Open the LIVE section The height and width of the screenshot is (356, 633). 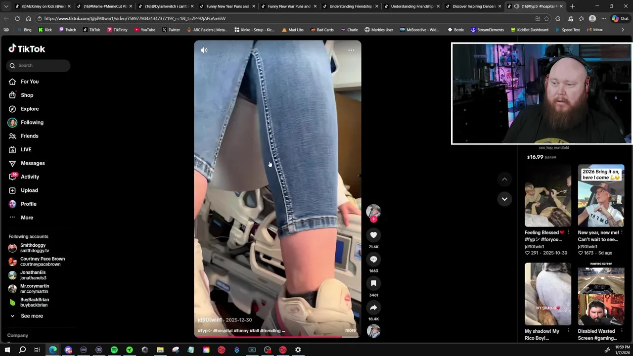26,149
